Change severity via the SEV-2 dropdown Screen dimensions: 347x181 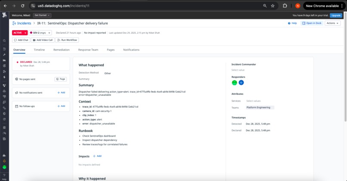[40, 33]
